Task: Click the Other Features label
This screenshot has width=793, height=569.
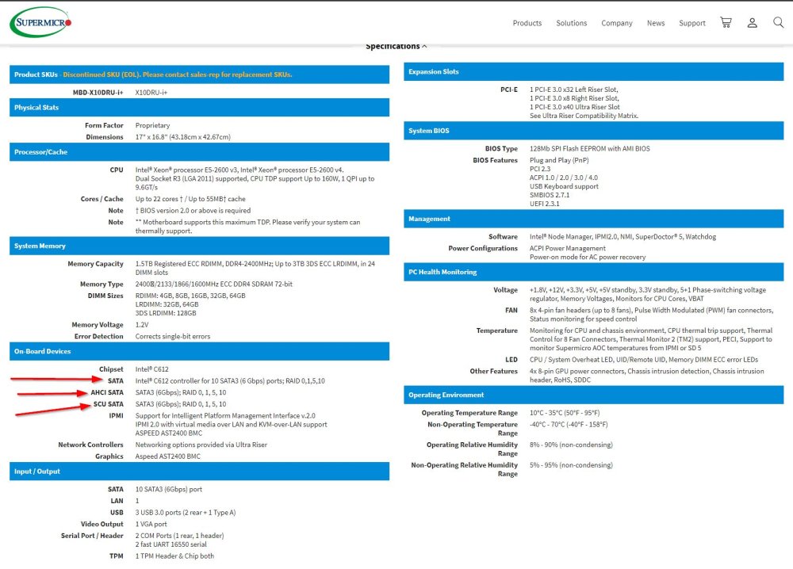Action: (x=493, y=371)
